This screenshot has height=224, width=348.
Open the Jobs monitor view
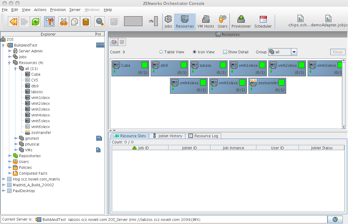click(x=168, y=22)
